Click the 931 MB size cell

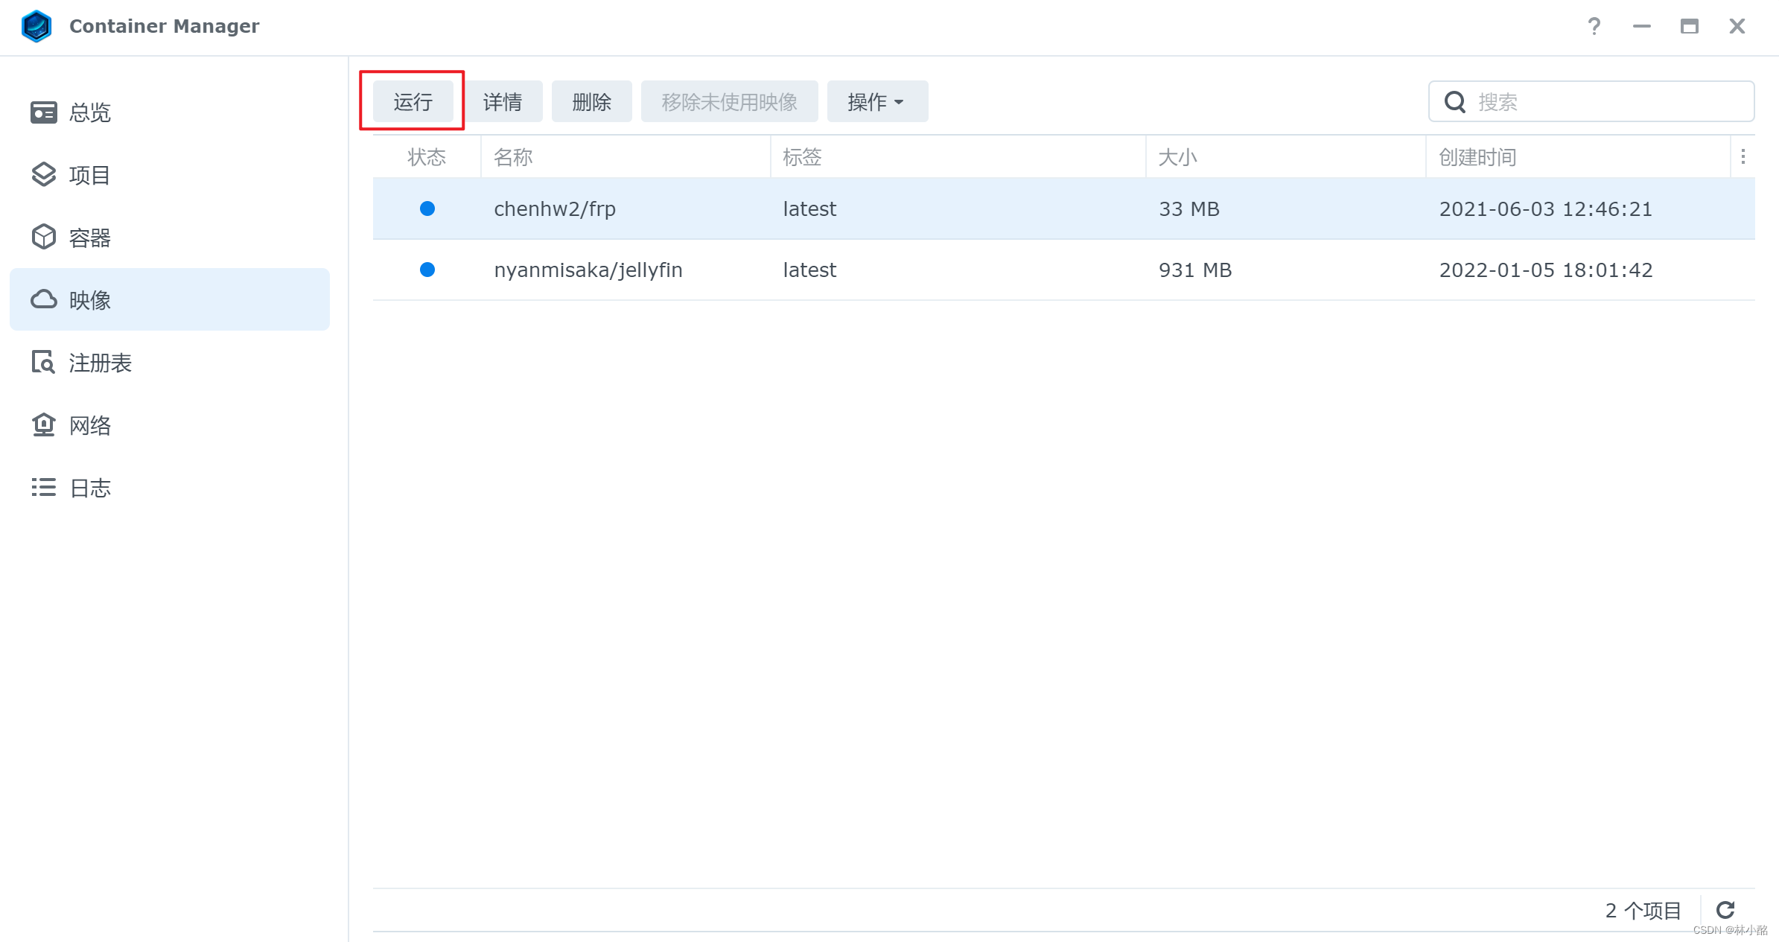pyautogui.click(x=1195, y=270)
